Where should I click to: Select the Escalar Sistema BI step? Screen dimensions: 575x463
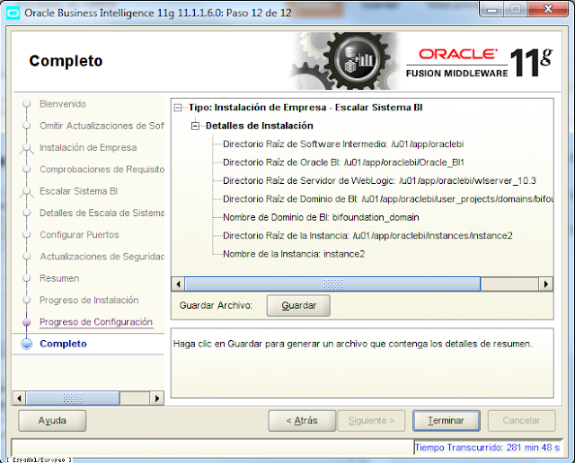click(x=78, y=191)
